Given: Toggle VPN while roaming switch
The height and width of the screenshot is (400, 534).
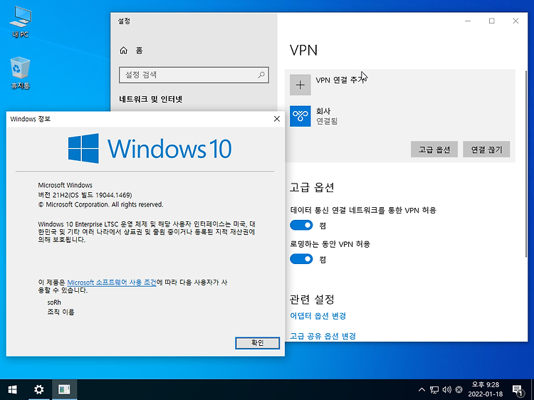Looking at the screenshot, I should 301,259.
